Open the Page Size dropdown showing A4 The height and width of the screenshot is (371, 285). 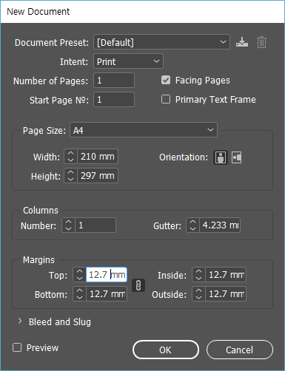click(x=144, y=130)
